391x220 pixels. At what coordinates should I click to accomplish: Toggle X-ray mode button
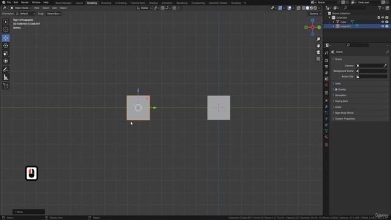point(299,8)
